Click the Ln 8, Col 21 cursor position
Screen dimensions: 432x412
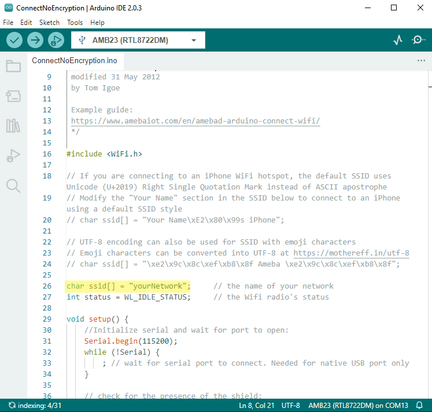tap(257, 406)
